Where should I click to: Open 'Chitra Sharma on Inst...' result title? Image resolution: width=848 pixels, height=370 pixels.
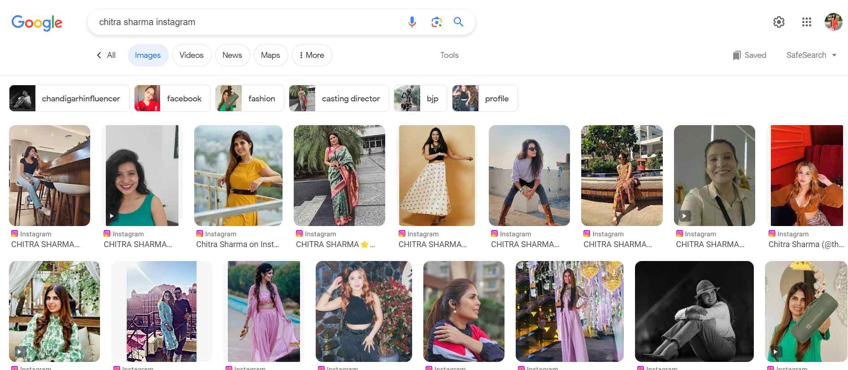tap(238, 244)
